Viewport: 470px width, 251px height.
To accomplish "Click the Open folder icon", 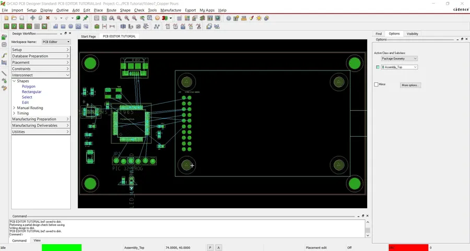I will 14,18.
